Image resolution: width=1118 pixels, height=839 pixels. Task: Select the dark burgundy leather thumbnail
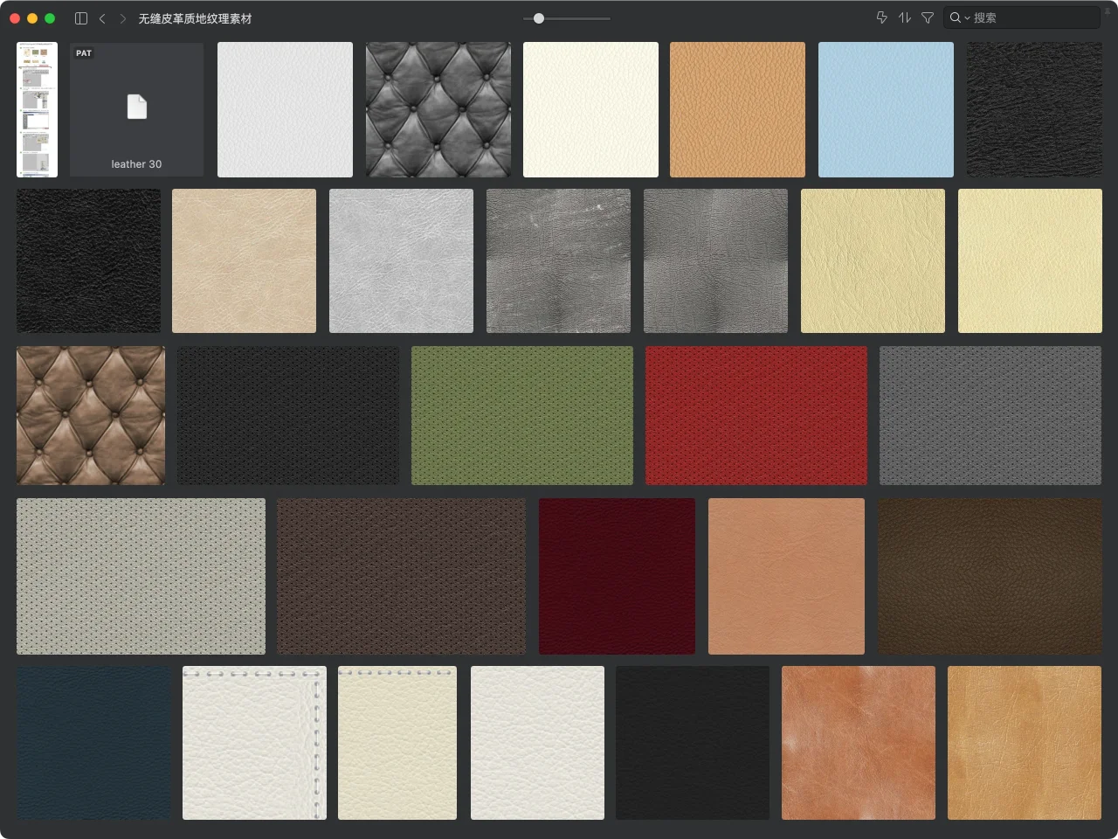617,576
